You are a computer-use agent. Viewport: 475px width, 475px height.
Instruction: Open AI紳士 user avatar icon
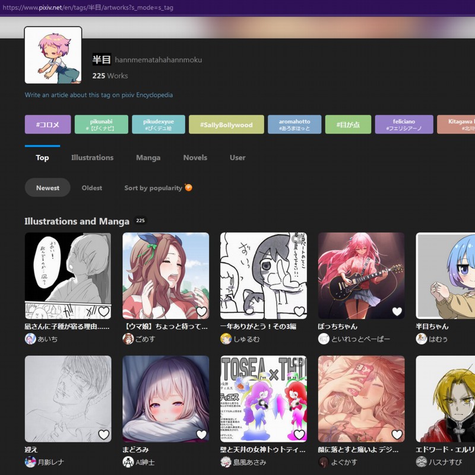point(128,462)
